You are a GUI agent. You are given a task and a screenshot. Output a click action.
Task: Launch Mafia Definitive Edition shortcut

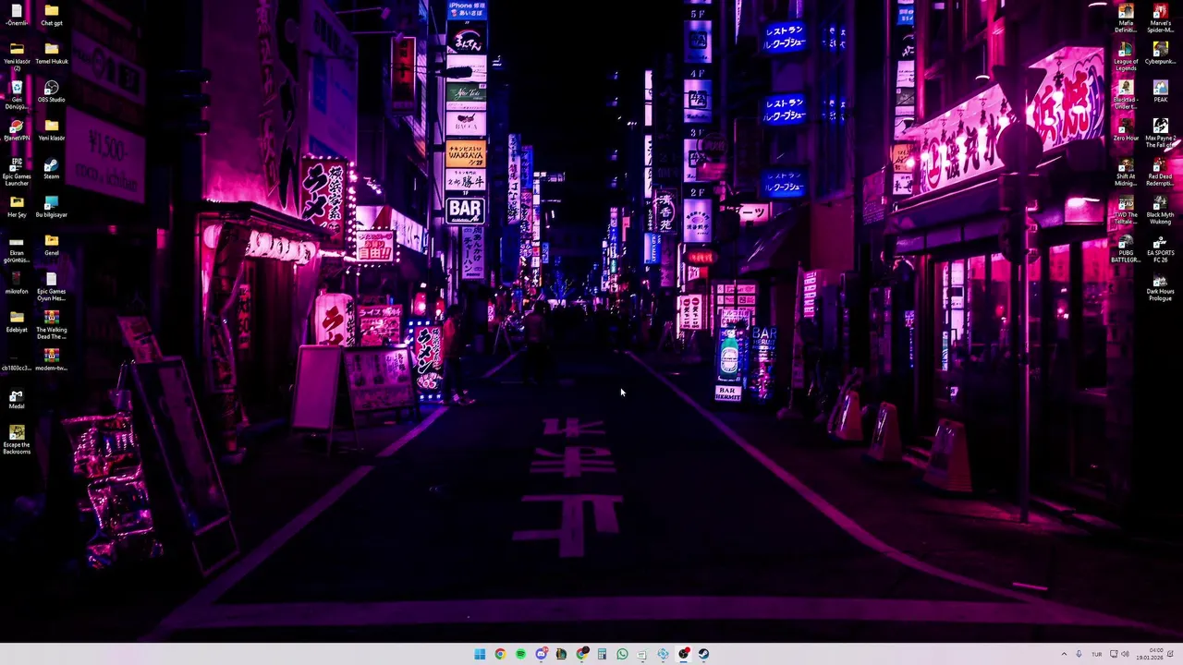[1126, 18]
